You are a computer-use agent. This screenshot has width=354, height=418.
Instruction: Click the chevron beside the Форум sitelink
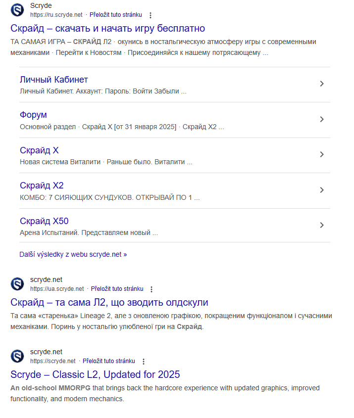coord(322,119)
